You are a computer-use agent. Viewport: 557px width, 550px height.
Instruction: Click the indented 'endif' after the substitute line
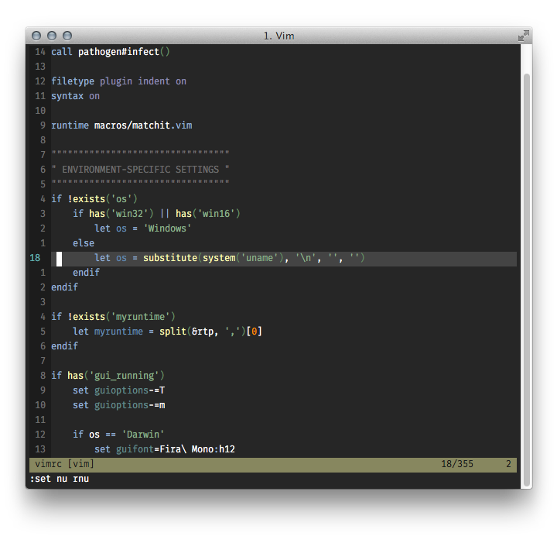point(87,273)
